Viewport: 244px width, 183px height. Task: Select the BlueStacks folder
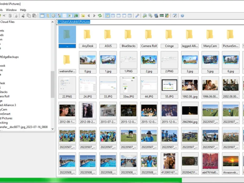[x=128, y=37]
